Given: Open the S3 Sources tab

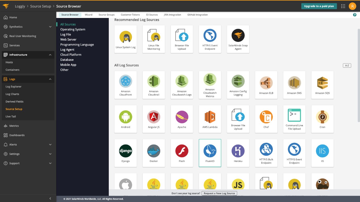Looking at the screenshot, I should tap(152, 15).
